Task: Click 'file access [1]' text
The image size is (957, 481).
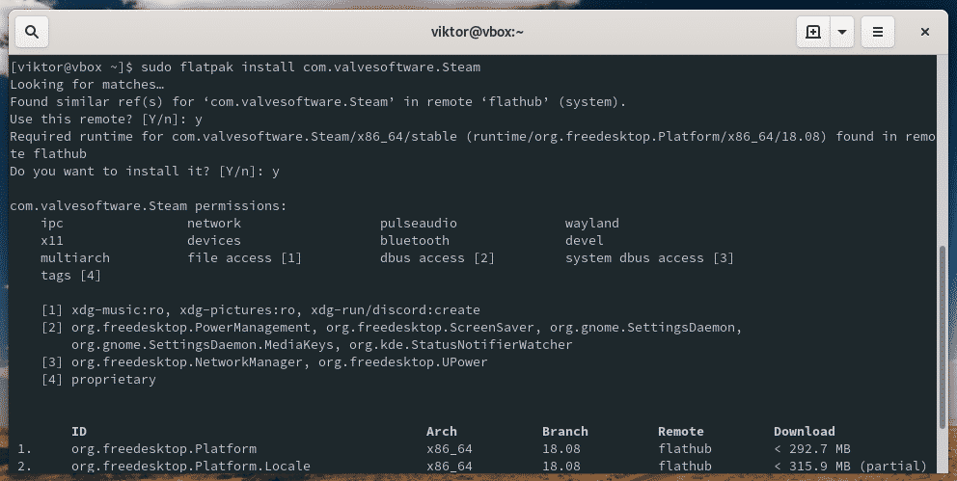Action: tap(245, 258)
